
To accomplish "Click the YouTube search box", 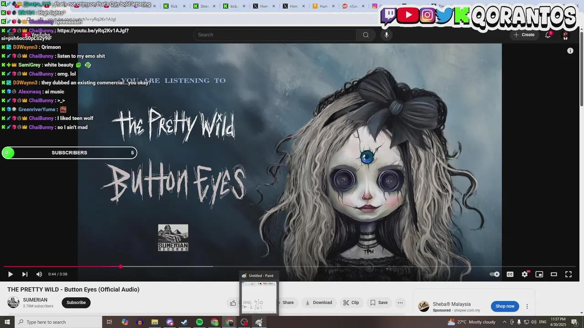I will 275,35.
